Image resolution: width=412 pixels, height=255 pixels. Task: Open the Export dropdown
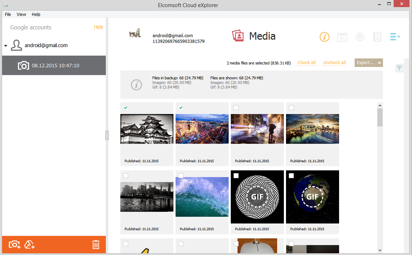[x=368, y=63]
